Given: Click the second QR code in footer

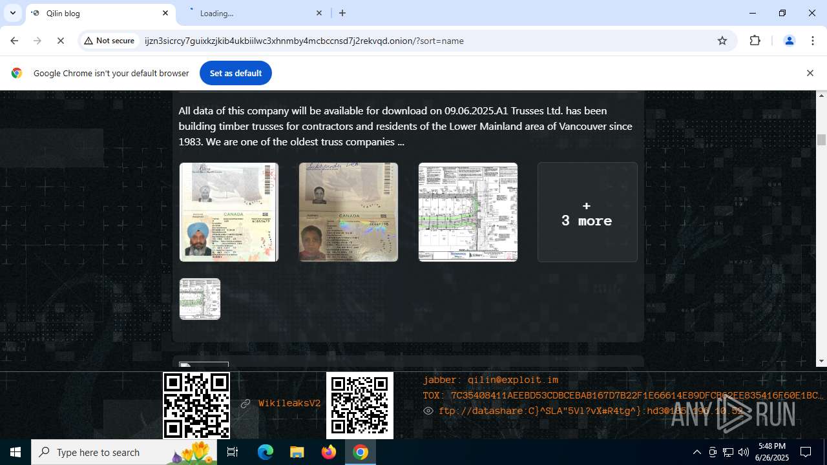Looking at the screenshot, I should coord(359,404).
